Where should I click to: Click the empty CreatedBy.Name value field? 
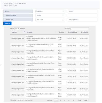[83, 15]
